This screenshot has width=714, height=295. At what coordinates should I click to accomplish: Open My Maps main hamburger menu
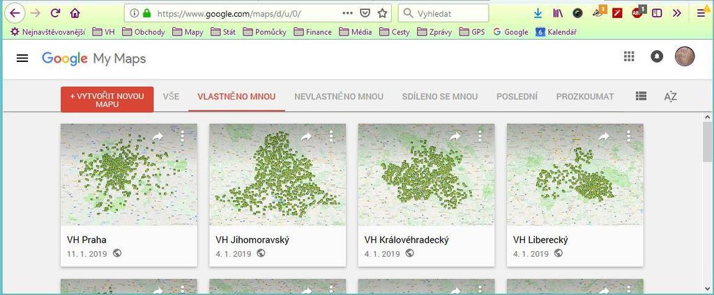pyautogui.click(x=22, y=58)
